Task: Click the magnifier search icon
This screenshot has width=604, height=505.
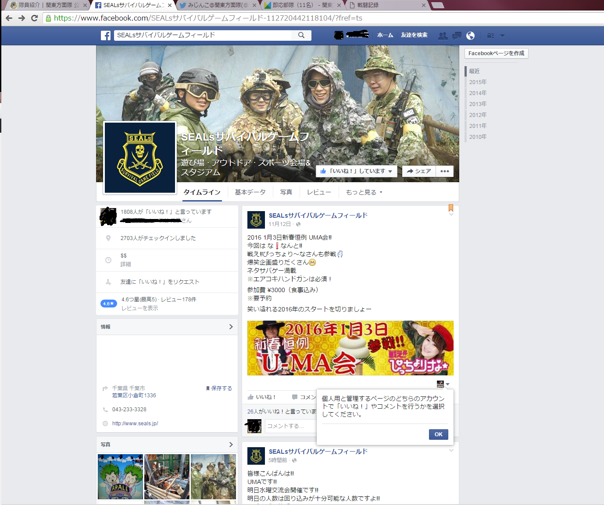Action: click(301, 35)
